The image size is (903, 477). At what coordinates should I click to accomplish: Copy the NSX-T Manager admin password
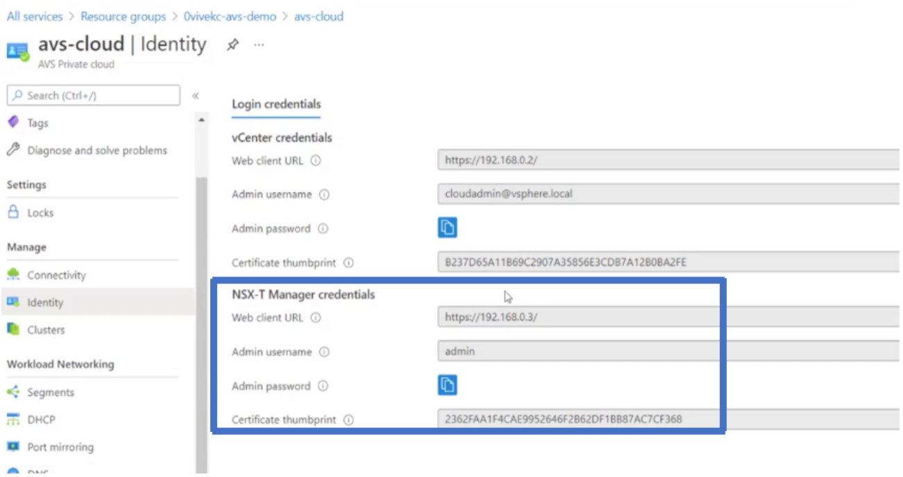[448, 385]
